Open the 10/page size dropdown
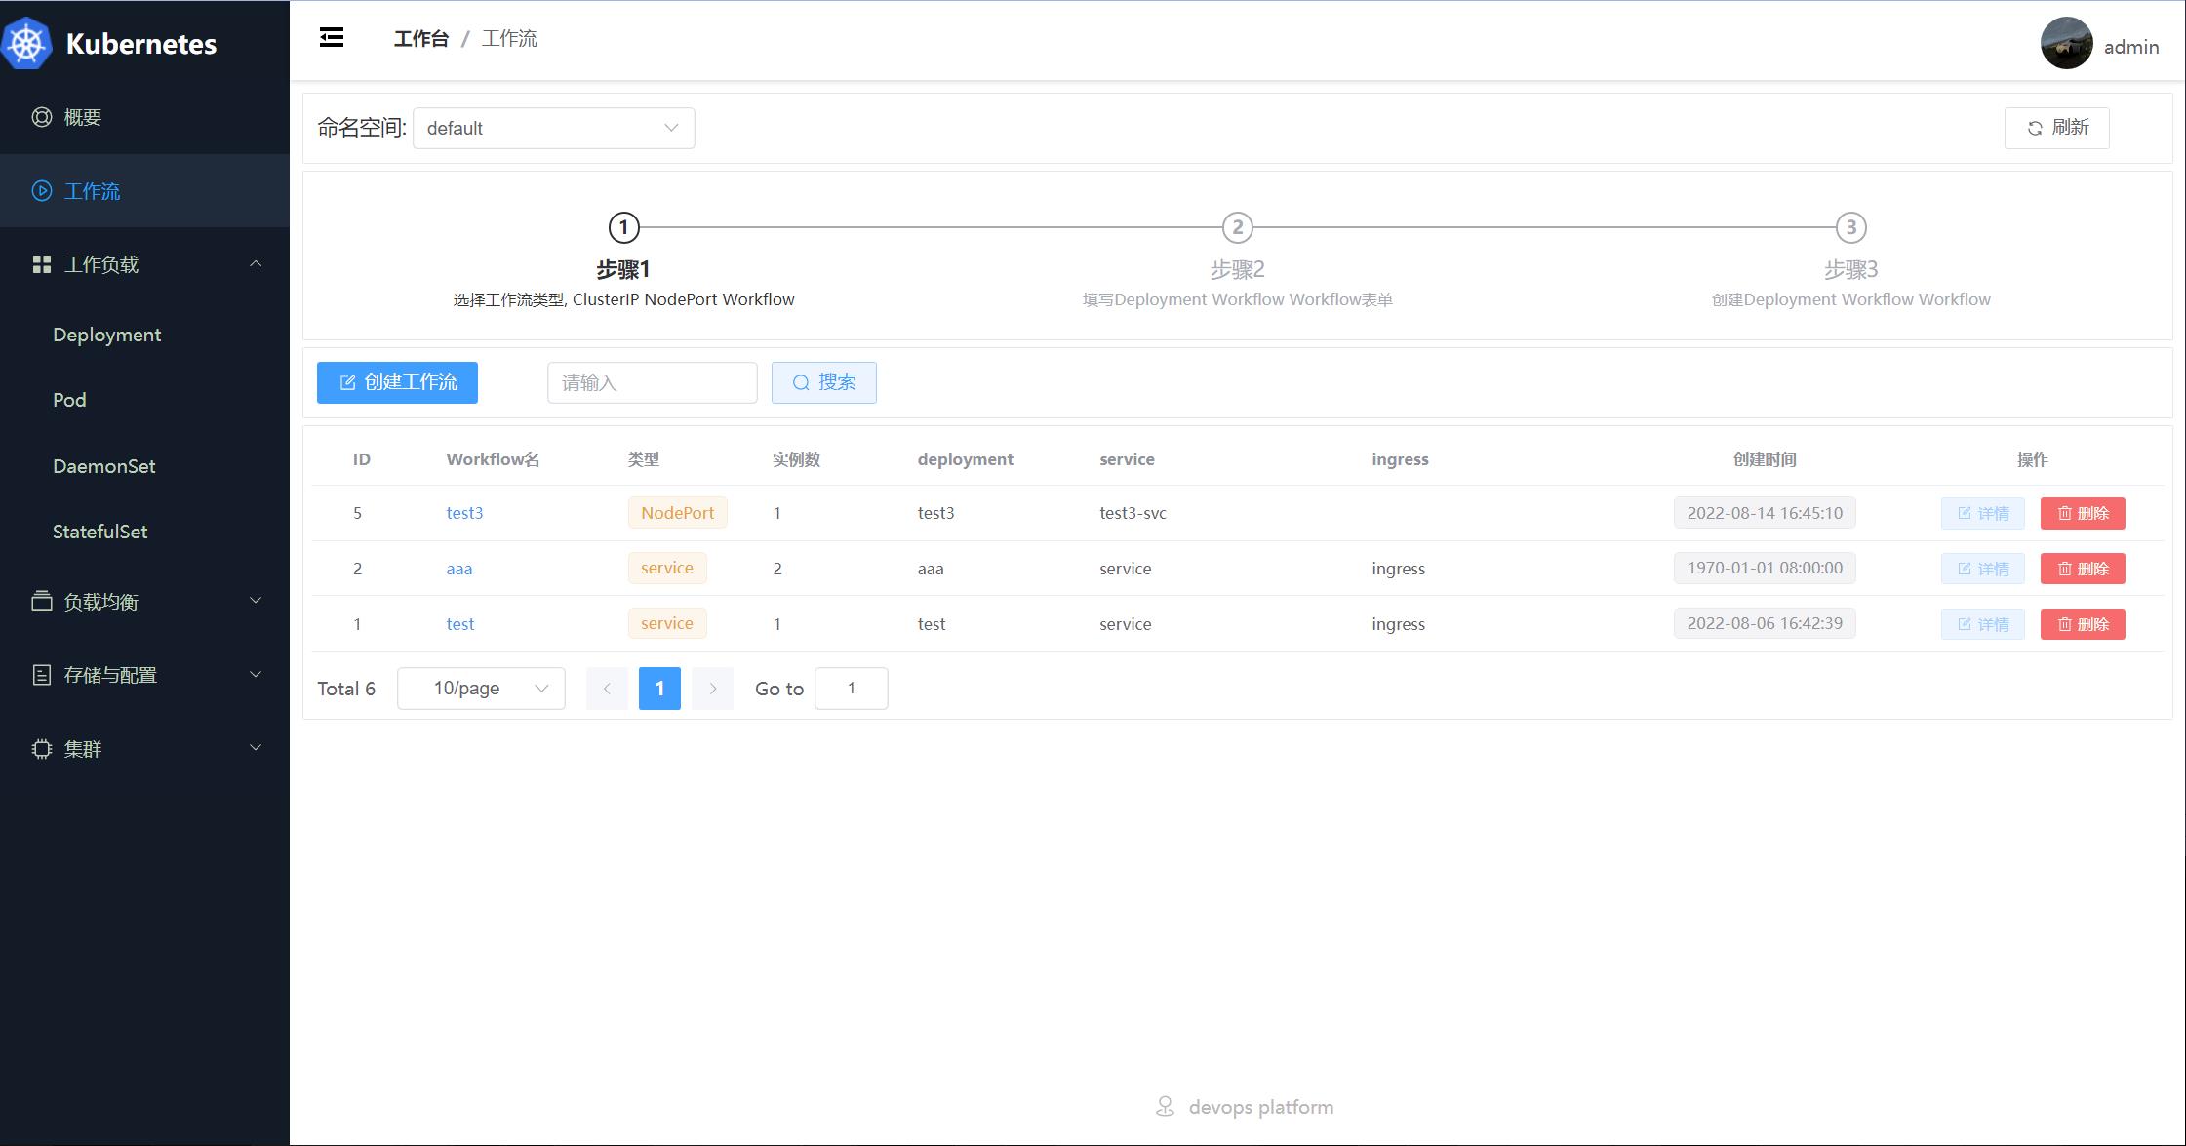 481,689
